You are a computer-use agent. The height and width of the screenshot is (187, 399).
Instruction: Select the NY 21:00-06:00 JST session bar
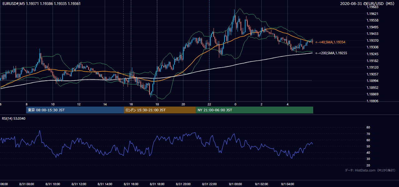(254, 110)
